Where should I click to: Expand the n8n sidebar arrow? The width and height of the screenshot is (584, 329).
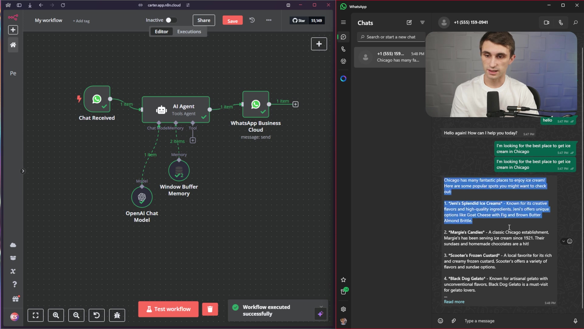coord(23,171)
